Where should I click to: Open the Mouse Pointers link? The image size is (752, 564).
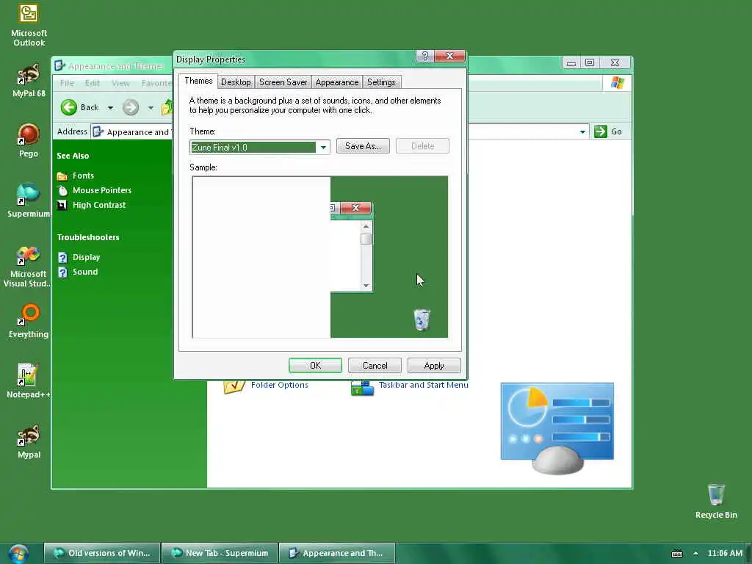pyautogui.click(x=101, y=190)
